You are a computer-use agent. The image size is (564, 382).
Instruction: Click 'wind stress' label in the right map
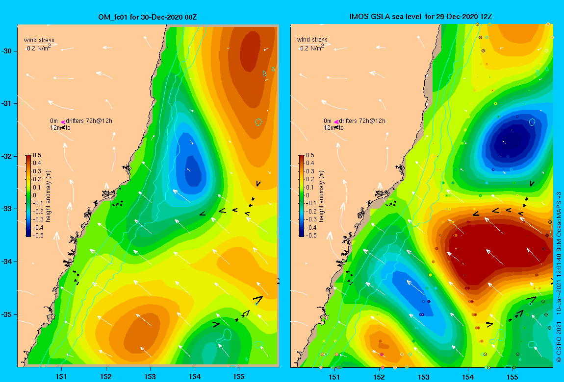click(x=312, y=40)
